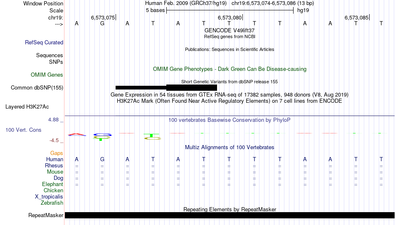
Task: Click the Human species label
Action: tap(54, 160)
